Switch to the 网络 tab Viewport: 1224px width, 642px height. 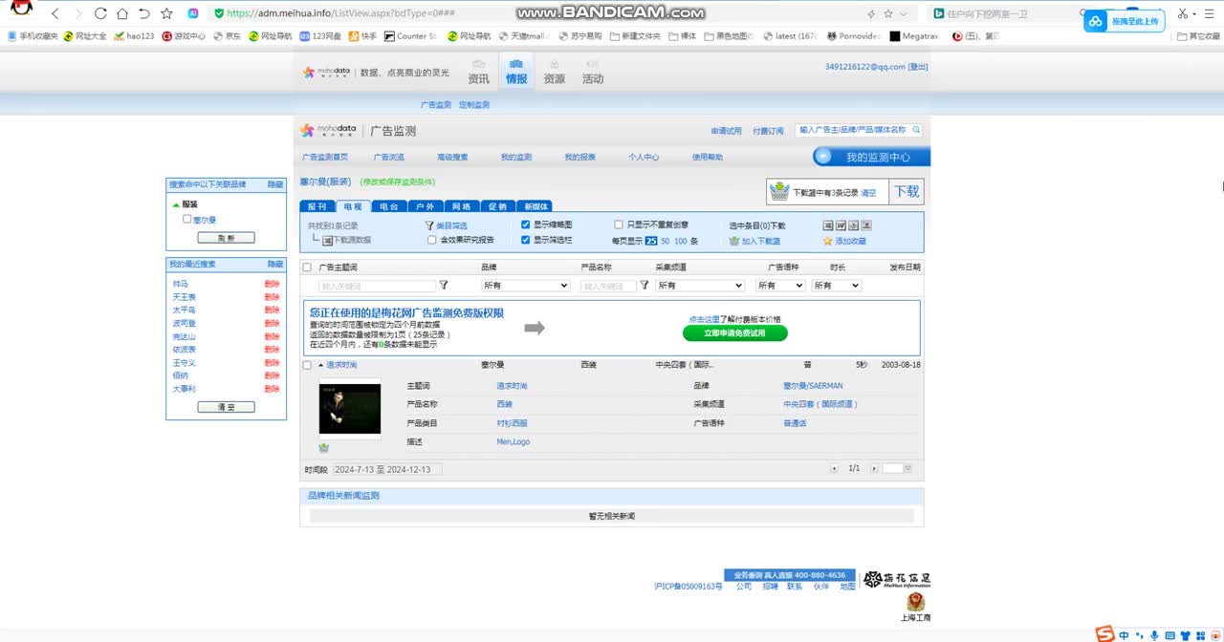pyautogui.click(x=461, y=206)
